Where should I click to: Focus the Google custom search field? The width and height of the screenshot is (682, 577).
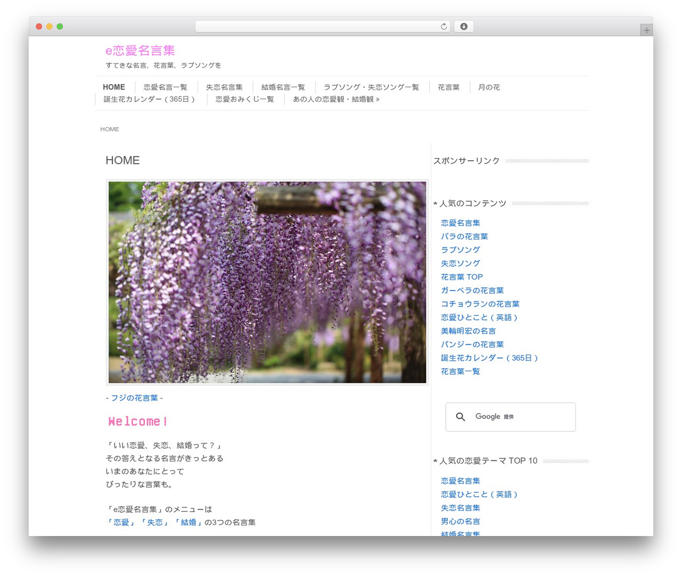(510, 417)
